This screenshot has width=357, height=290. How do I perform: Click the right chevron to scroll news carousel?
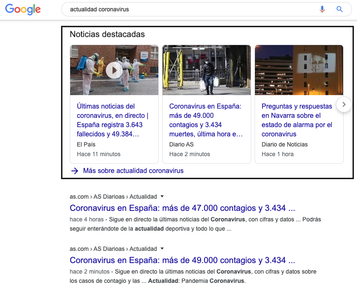coord(344,104)
